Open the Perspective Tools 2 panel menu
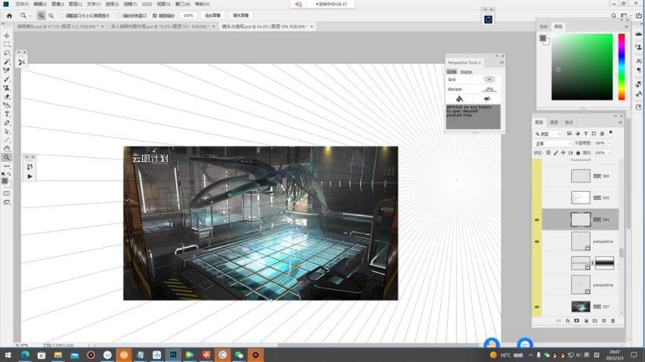 pos(502,63)
